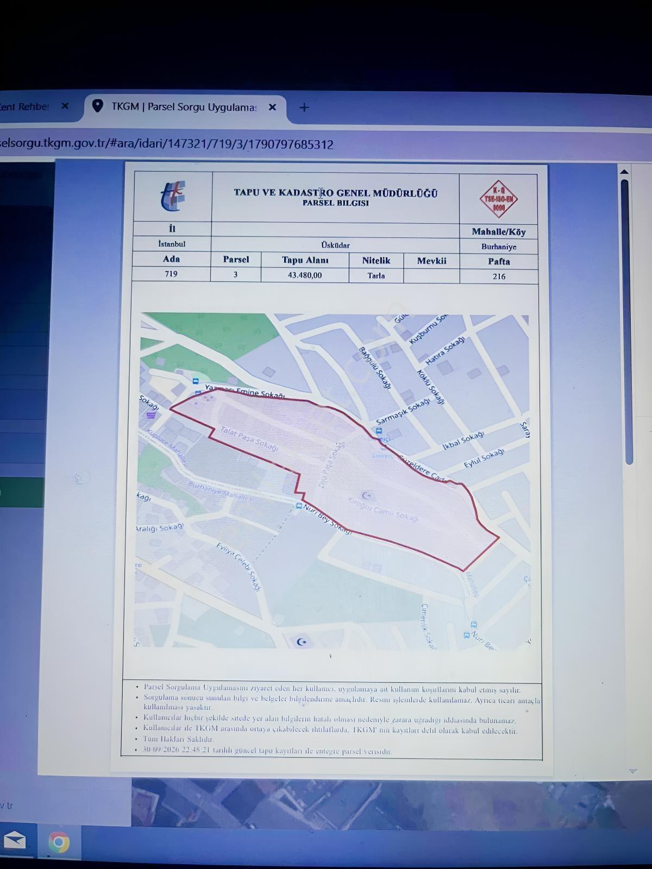Select the Parsel value '3'
This screenshot has height=869, width=652.
coord(235,274)
